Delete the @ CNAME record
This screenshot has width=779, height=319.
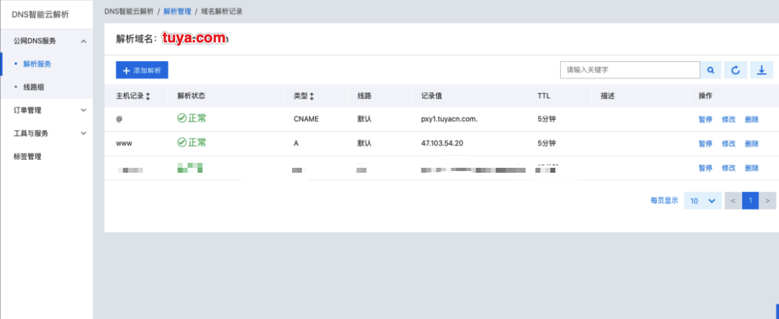pyautogui.click(x=751, y=119)
